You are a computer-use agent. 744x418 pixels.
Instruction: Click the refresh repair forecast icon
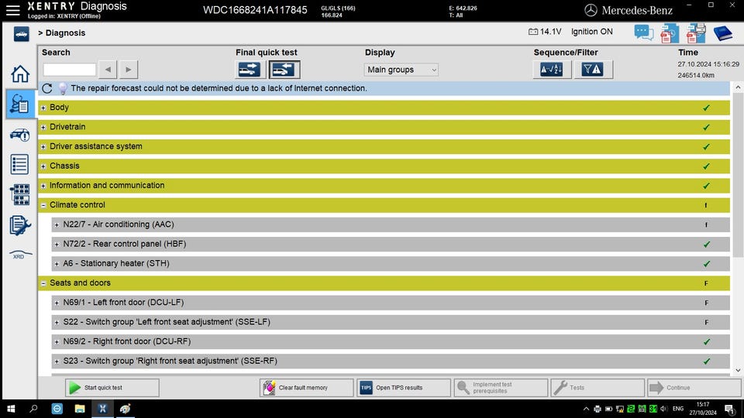pos(47,88)
